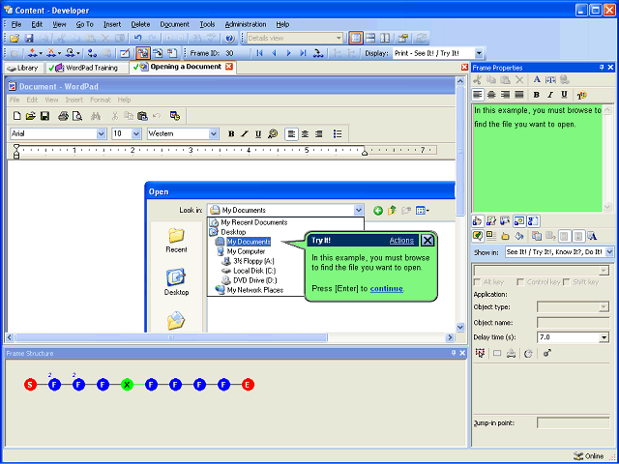Open the font size 10 dropdown in WordPad

136,133
